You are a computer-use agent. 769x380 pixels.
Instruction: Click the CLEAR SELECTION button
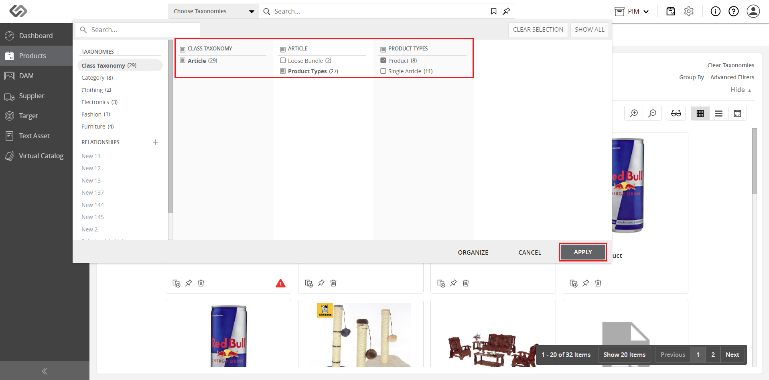tap(538, 30)
